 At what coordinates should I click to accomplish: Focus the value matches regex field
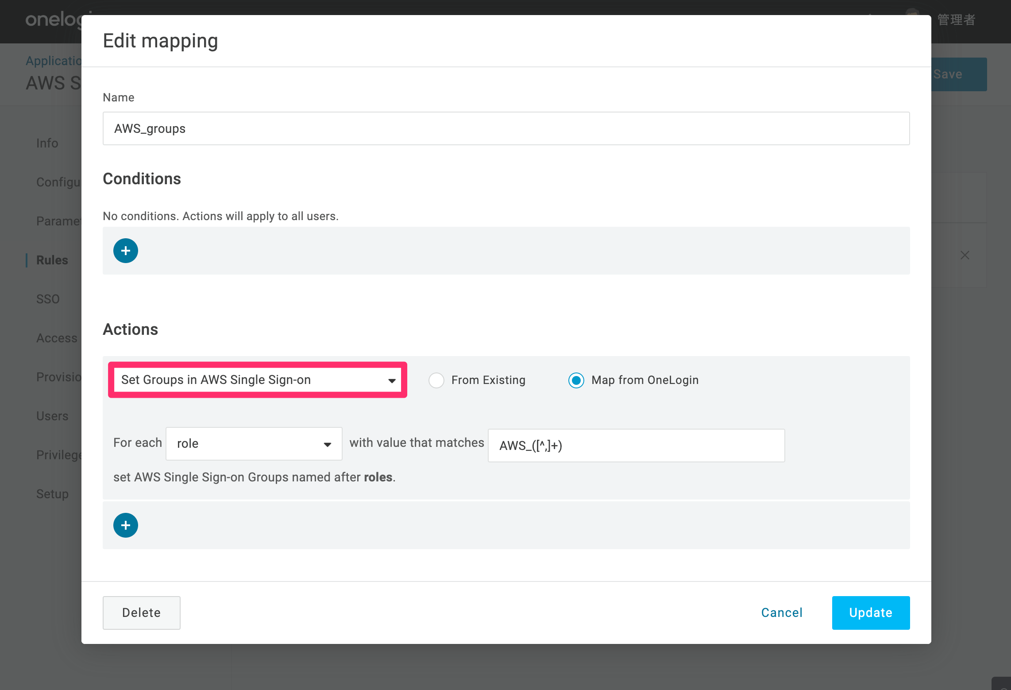point(637,446)
